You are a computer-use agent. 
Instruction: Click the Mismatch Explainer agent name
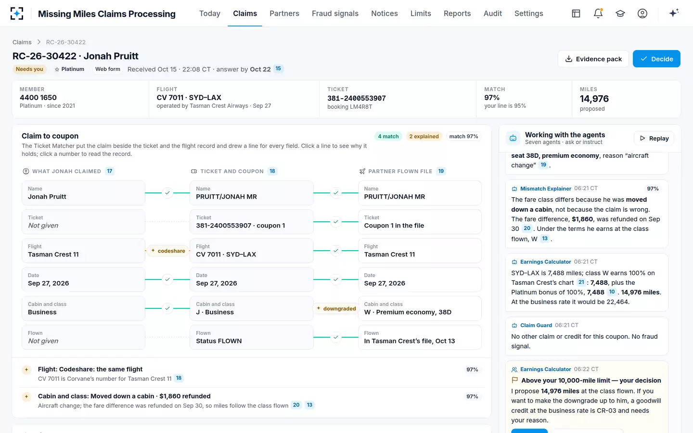coord(546,189)
